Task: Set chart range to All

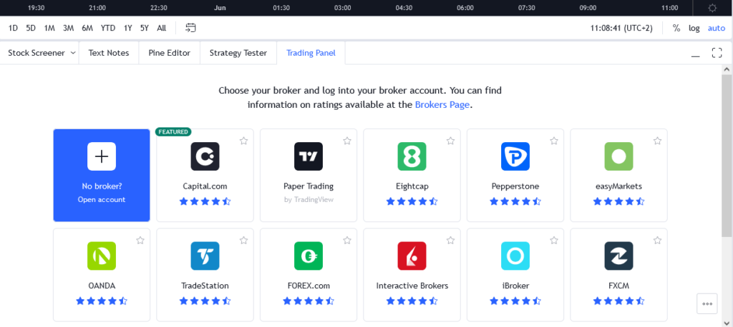Action: (161, 28)
